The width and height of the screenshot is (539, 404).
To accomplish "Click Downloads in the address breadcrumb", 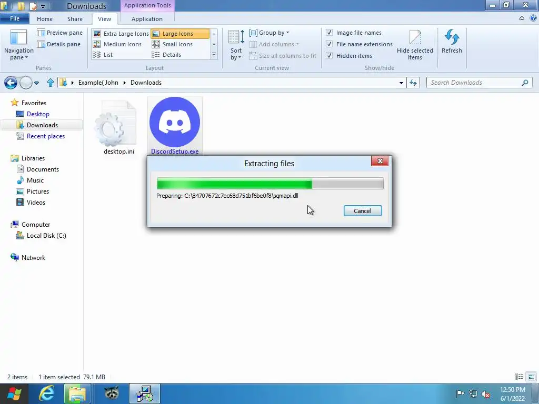I will coord(146,83).
